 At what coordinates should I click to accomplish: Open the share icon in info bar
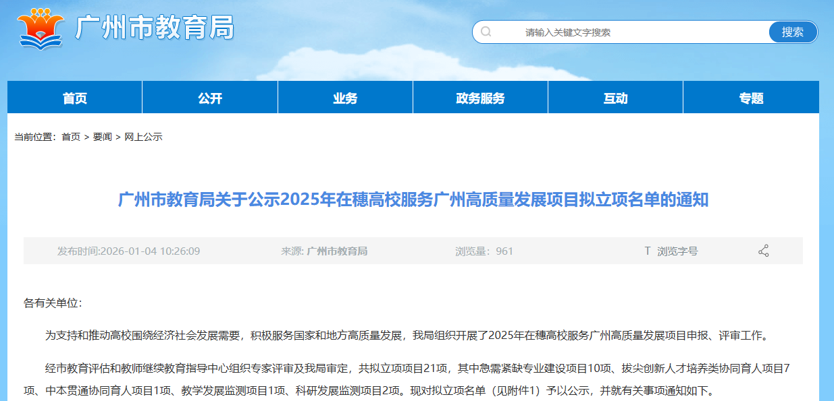(x=764, y=251)
